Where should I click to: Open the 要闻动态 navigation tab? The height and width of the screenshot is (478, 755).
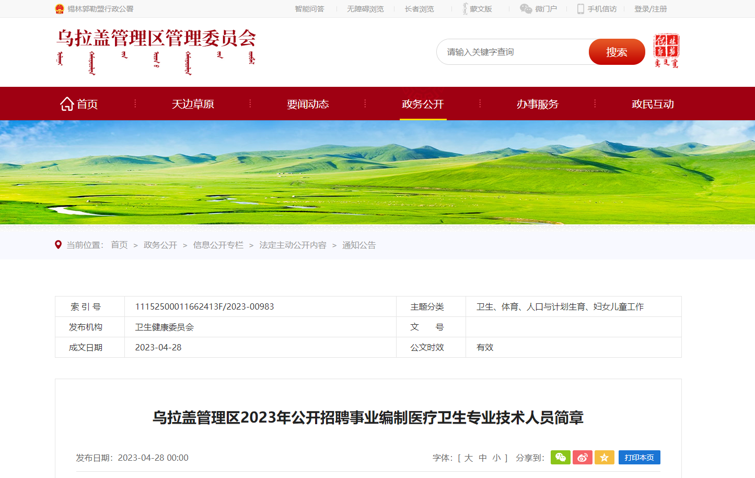coord(308,104)
